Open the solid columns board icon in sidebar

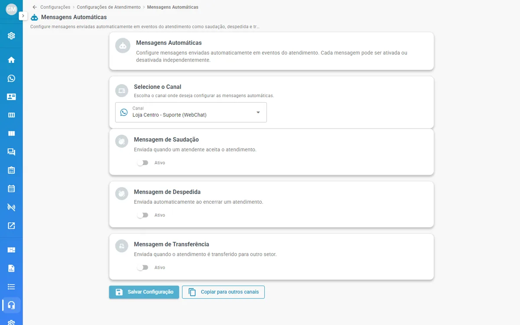coord(11,133)
